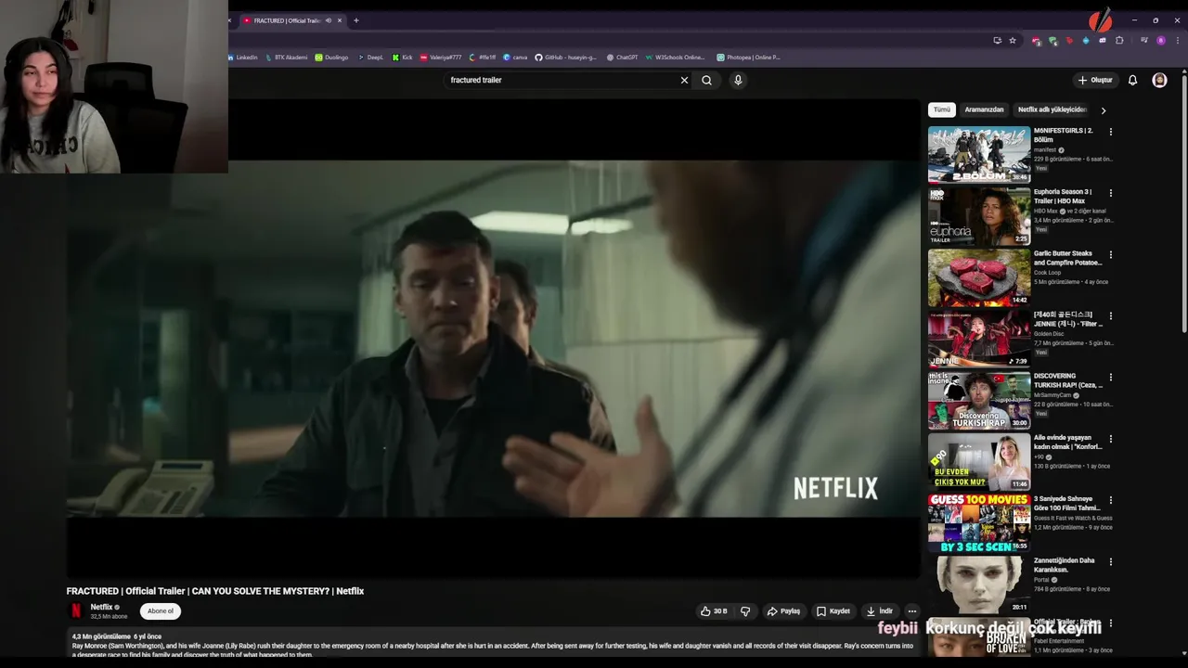
Task: Select the #ffe1ff bookmark
Action: pos(483,58)
